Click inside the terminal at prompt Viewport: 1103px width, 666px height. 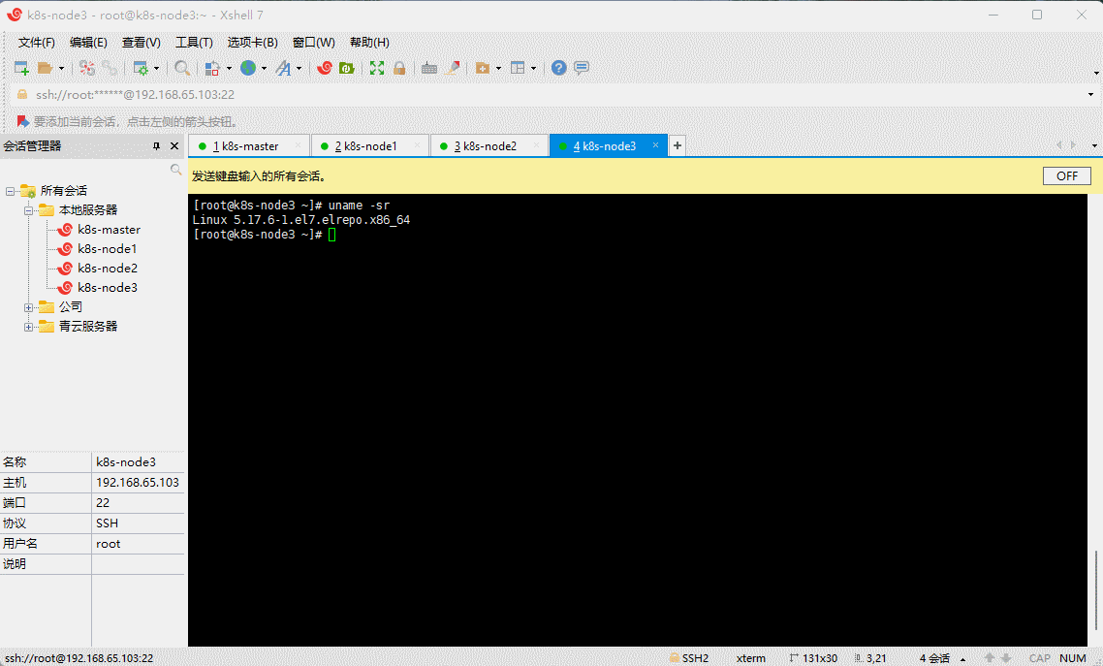(x=332, y=235)
